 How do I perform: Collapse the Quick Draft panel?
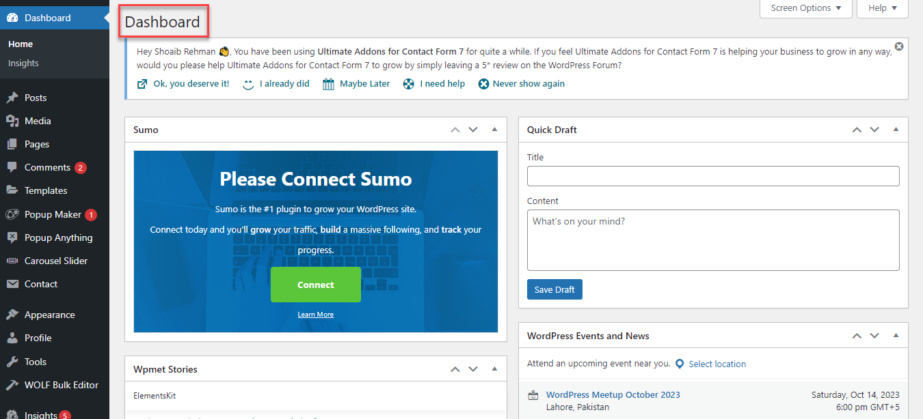click(896, 130)
